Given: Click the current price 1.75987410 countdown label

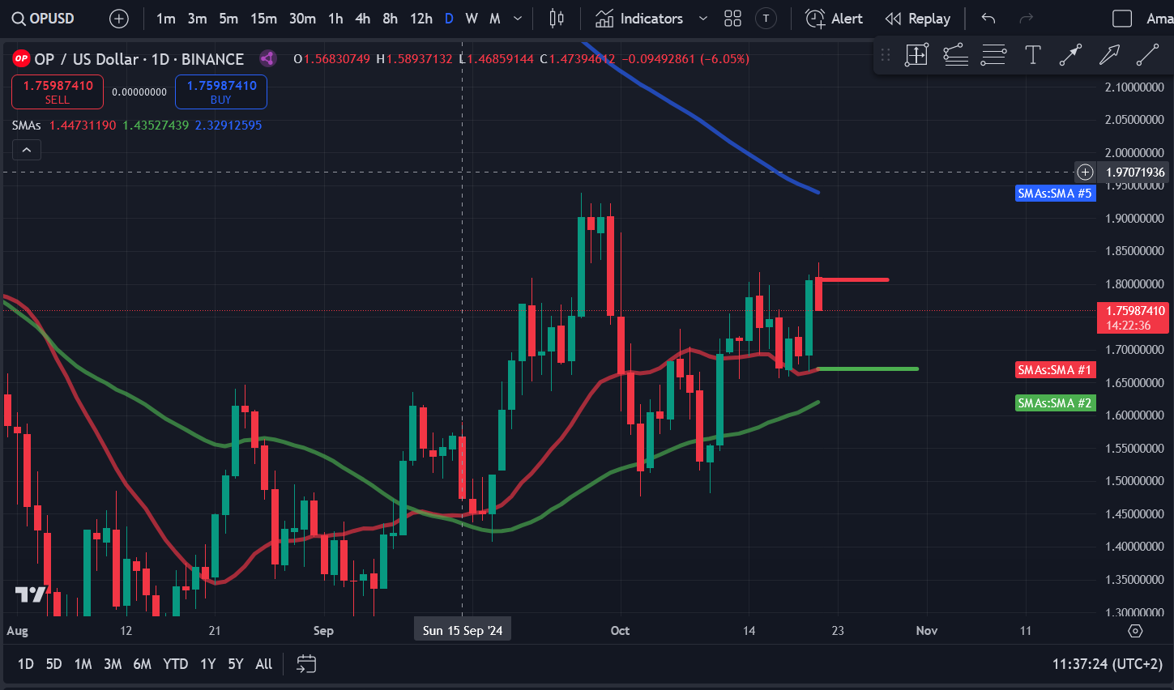Looking at the screenshot, I should coord(1133,317).
